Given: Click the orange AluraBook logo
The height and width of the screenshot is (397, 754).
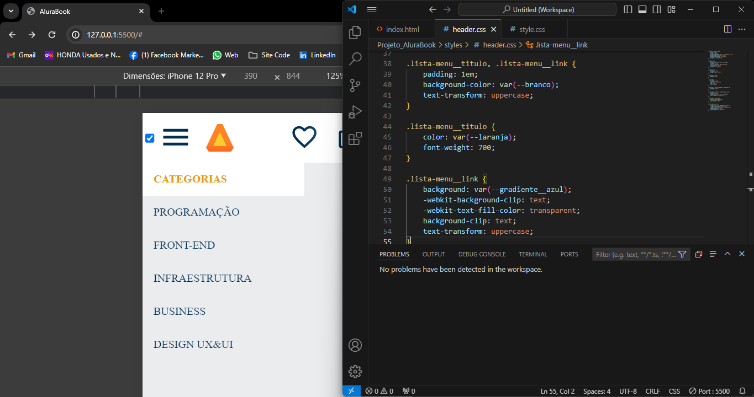Looking at the screenshot, I should coord(220,138).
